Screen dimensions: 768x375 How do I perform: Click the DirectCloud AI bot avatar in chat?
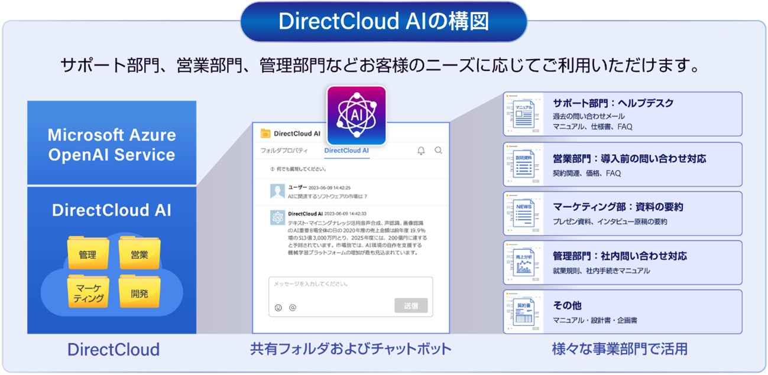pos(278,217)
